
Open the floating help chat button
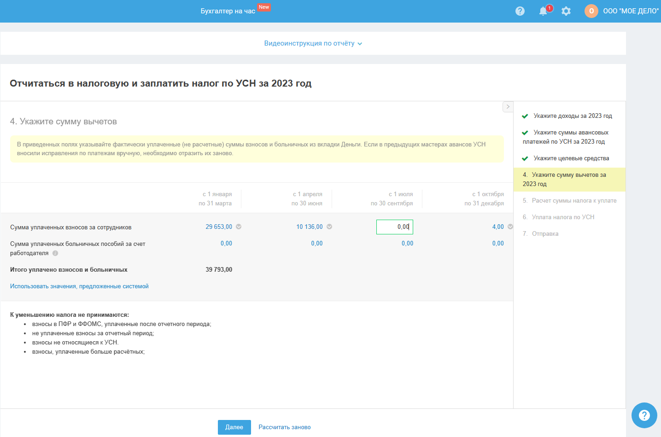click(x=644, y=415)
